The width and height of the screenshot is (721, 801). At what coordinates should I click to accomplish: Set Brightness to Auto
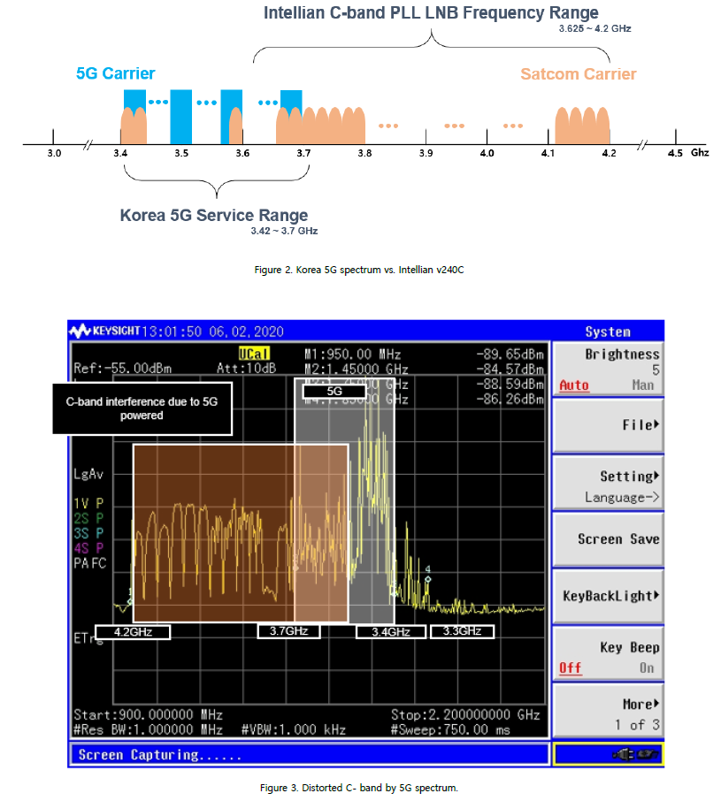coord(574,385)
